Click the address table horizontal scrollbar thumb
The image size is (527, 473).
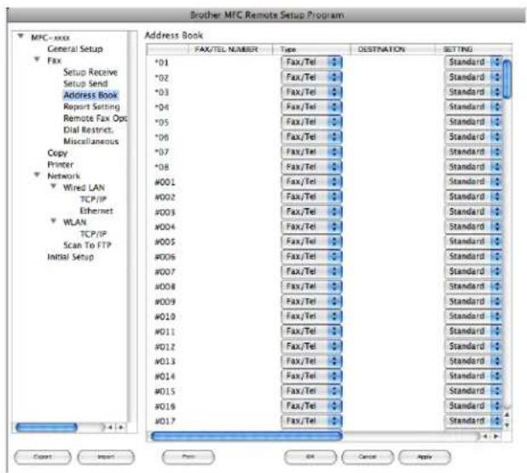pyautogui.click(x=246, y=436)
